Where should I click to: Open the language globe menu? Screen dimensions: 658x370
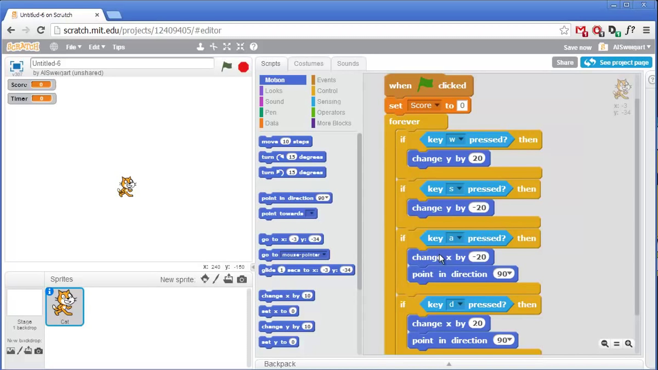click(x=54, y=47)
